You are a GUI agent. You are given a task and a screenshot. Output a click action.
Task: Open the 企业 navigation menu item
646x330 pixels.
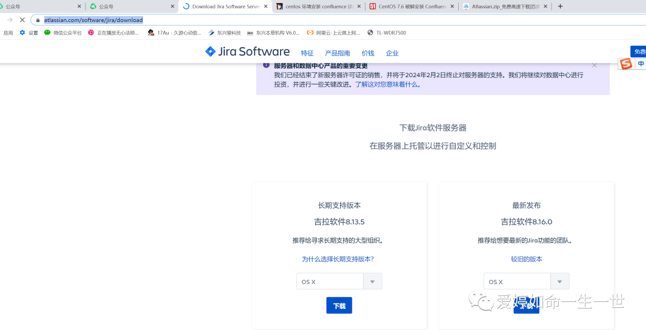pos(392,53)
